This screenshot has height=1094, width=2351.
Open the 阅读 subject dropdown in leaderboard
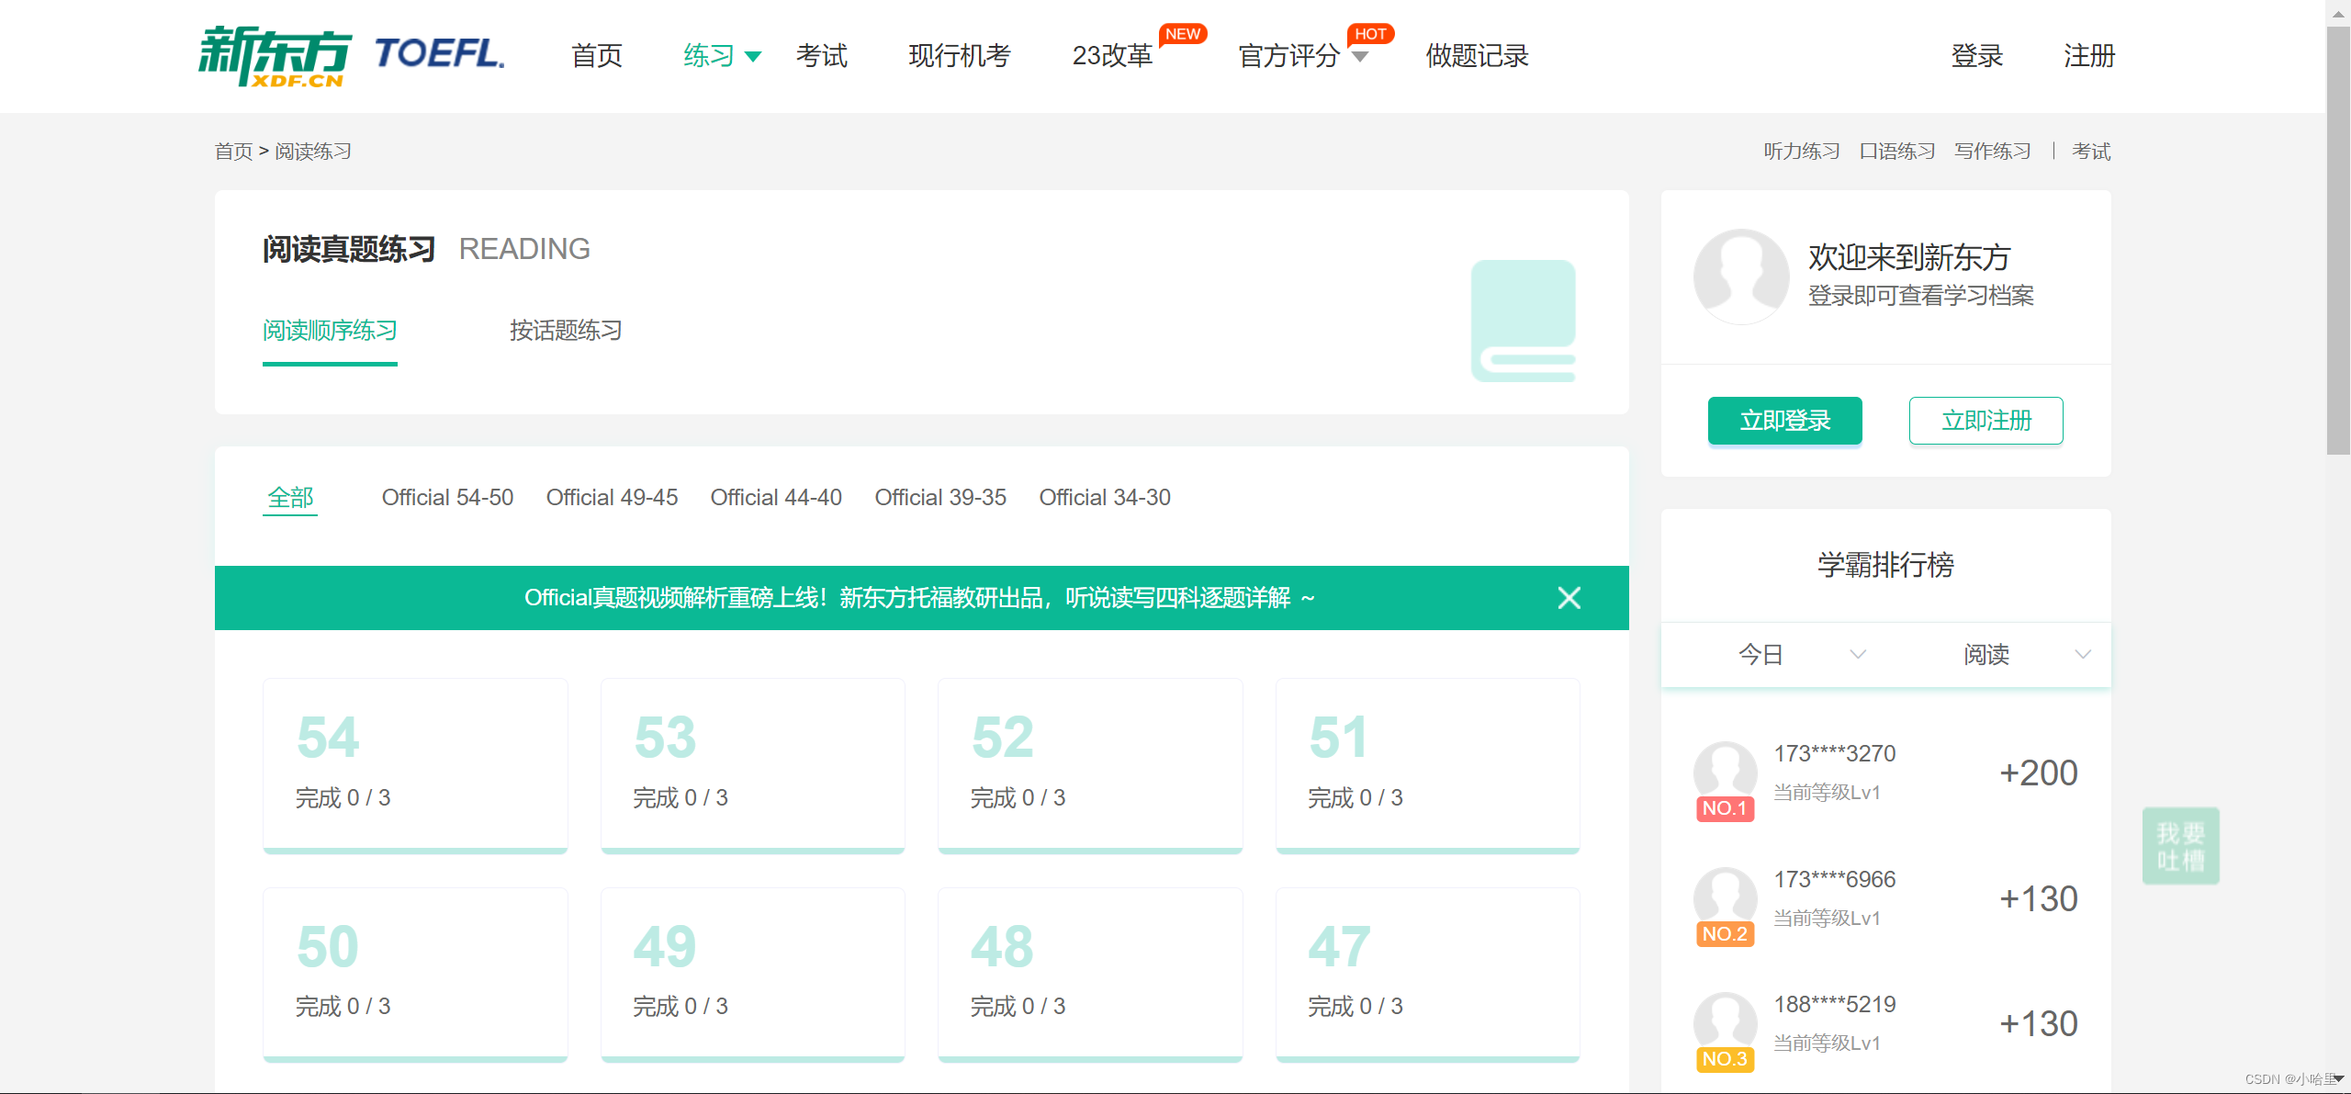pyautogui.click(x=1999, y=654)
